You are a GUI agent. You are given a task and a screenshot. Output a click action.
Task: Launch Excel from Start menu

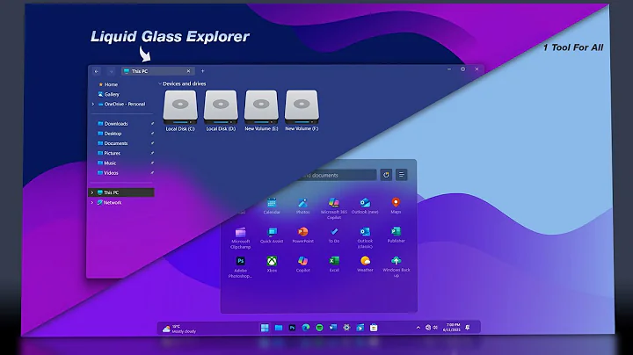[x=334, y=264]
